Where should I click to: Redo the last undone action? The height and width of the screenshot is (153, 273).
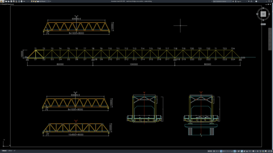coord(28,1)
